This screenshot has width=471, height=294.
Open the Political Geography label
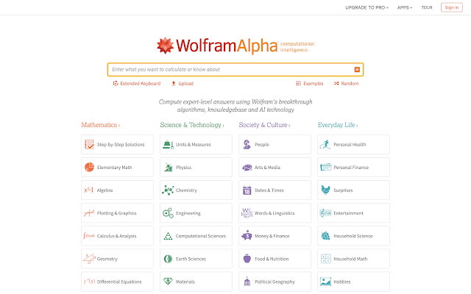(275, 282)
